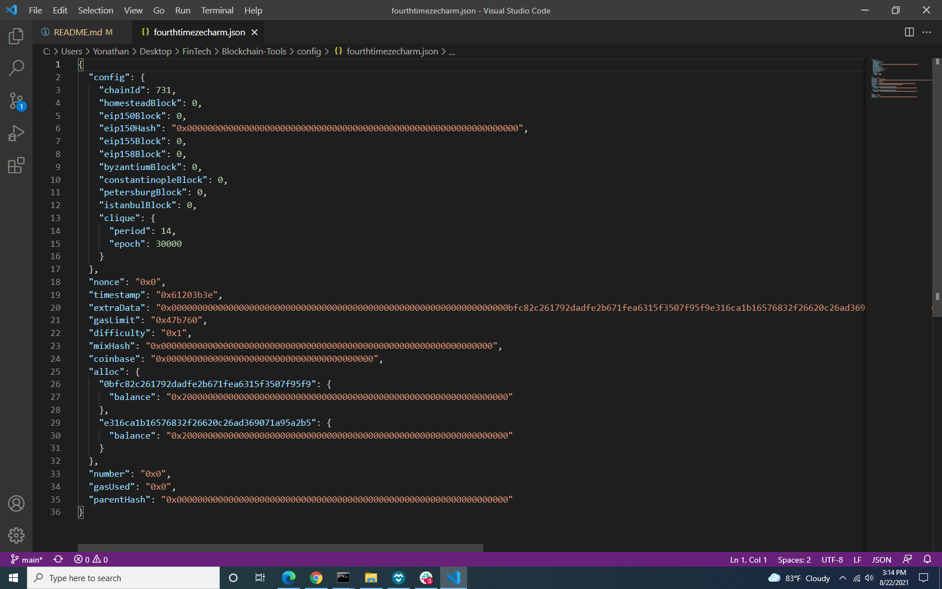942x589 pixels.
Task: Place cursor on the "chainId" line
Action: pos(137,90)
